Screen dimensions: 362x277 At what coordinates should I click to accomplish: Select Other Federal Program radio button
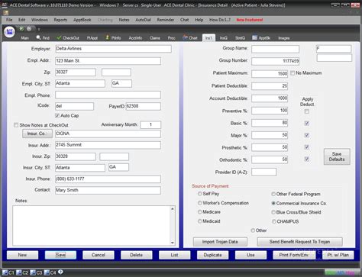[273, 194]
